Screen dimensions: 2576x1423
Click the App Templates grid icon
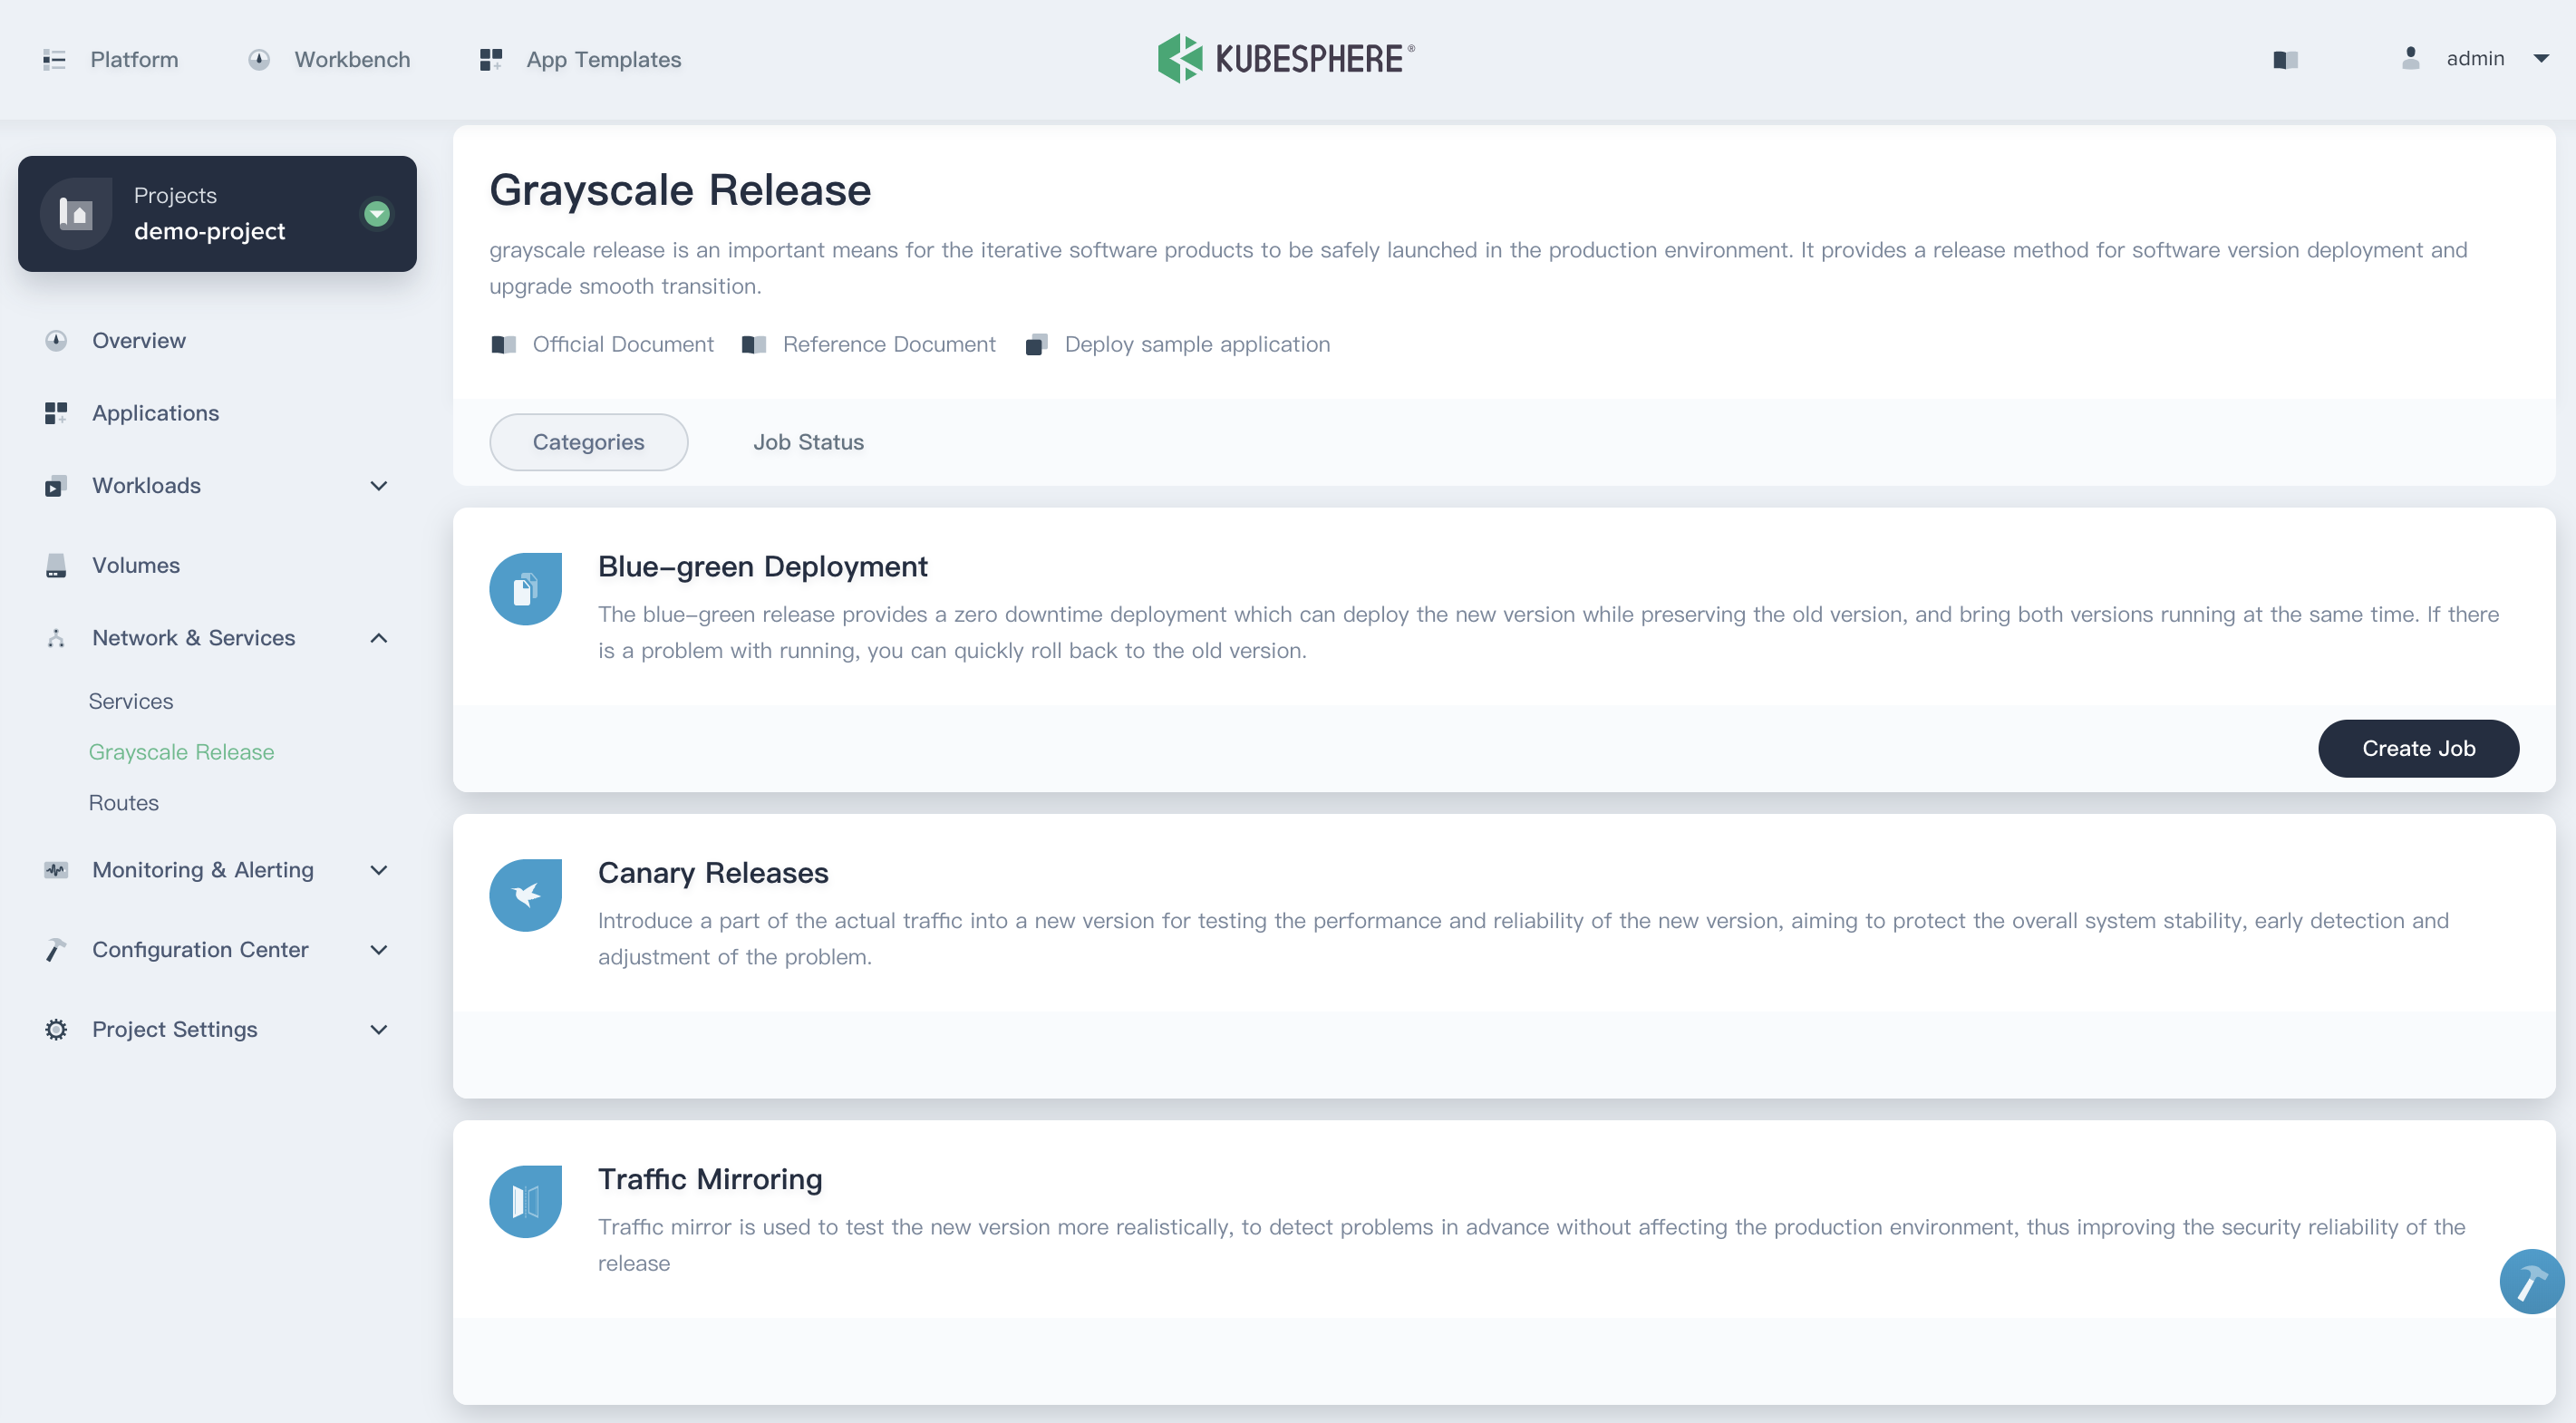(490, 59)
